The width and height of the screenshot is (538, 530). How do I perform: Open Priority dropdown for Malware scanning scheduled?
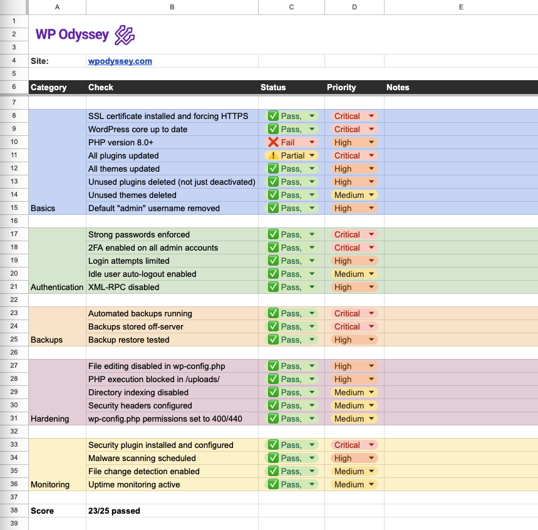(371, 458)
